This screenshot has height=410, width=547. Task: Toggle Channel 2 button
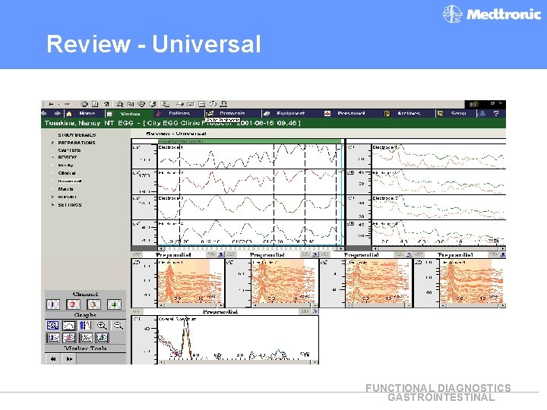(x=73, y=304)
